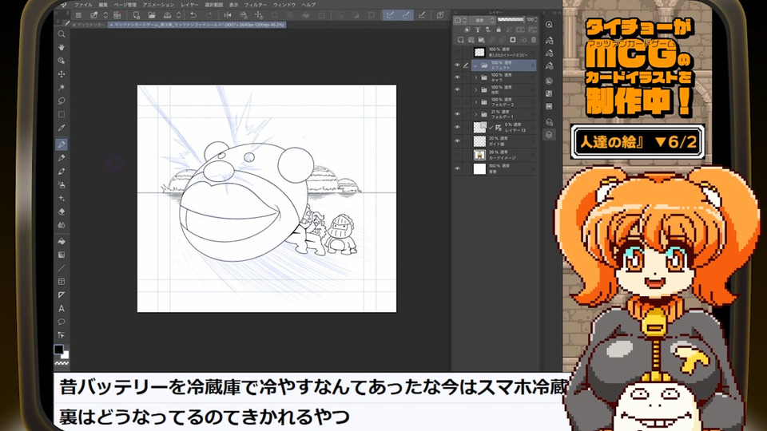Image resolution: width=767 pixels, height=431 pixels.
Task: Select the Hand move tool
Action: pos(62,46)
